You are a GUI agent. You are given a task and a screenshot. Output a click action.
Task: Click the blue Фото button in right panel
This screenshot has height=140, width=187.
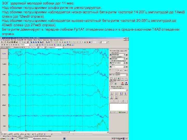(126, 83)
